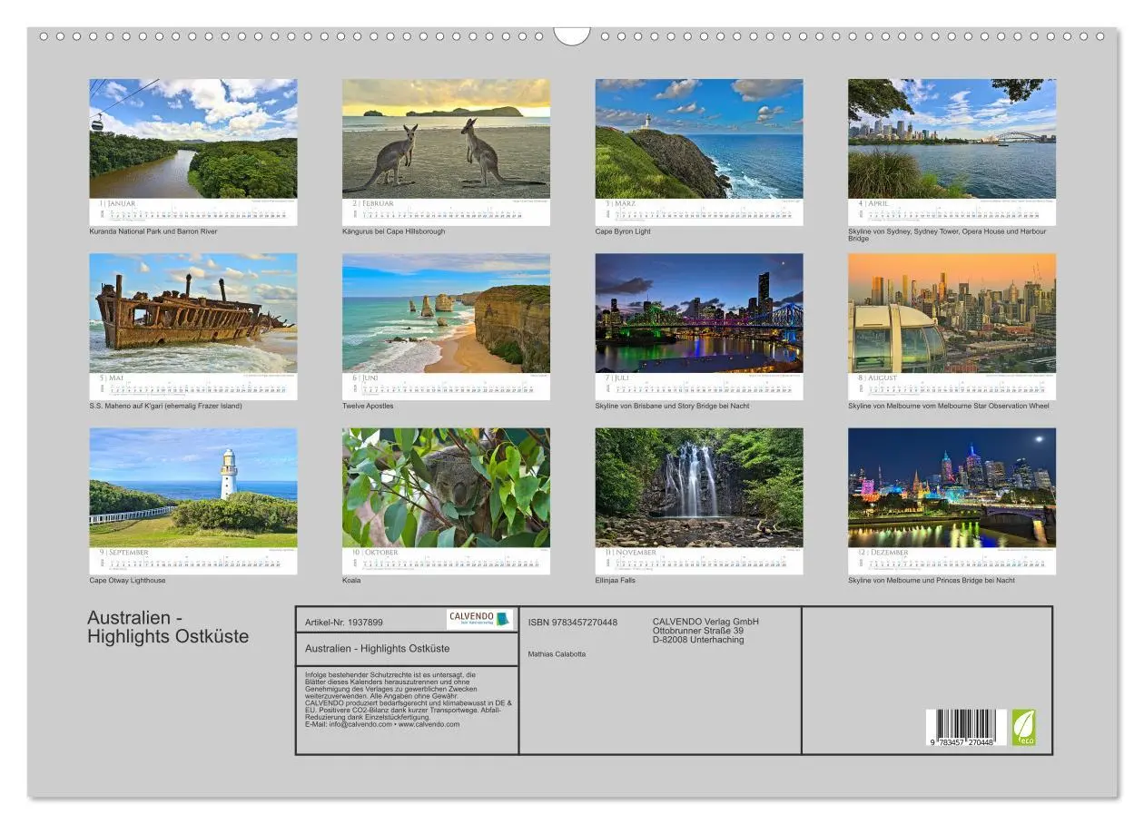Open the Sydney skyline April image
Viewport: 1144px width, 824px height.
pos(952,136)
